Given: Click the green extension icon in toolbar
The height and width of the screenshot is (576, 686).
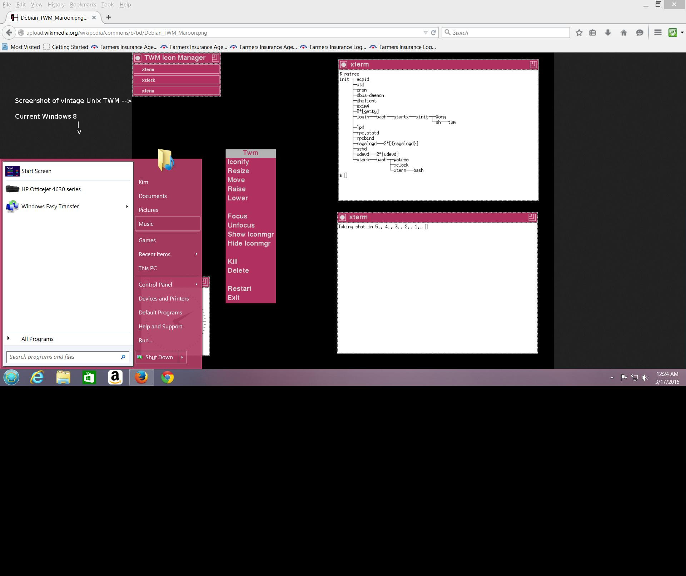Looking at the screenshot, I should [x=673, y=33].
